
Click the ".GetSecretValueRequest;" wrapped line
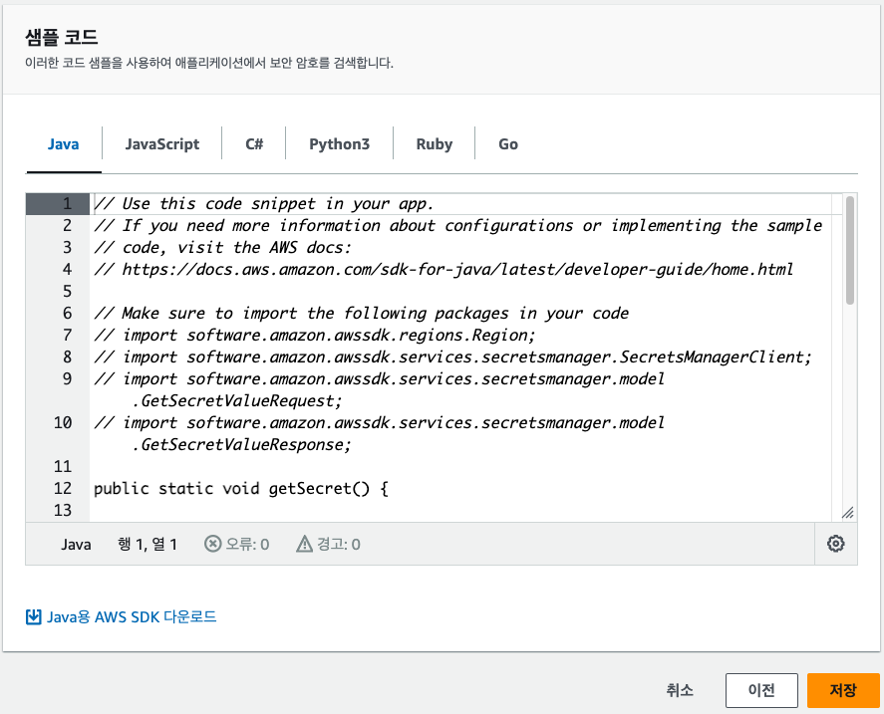[237, 400]
